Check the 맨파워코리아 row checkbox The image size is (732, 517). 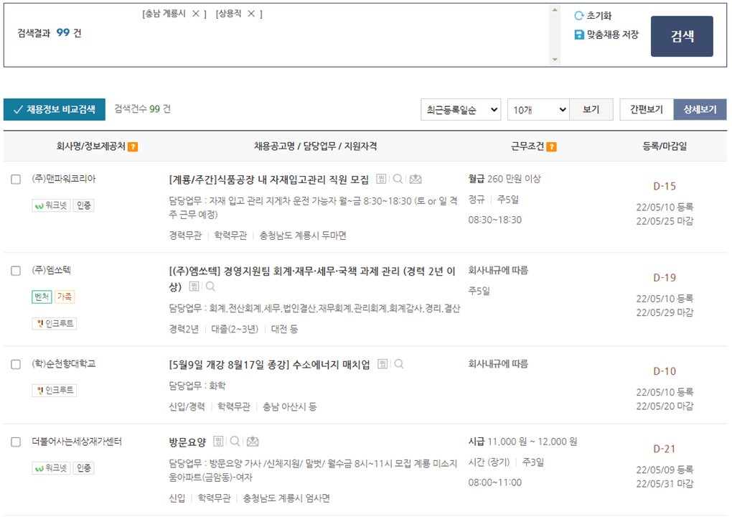pyautogui.click(x=15, y=180)
